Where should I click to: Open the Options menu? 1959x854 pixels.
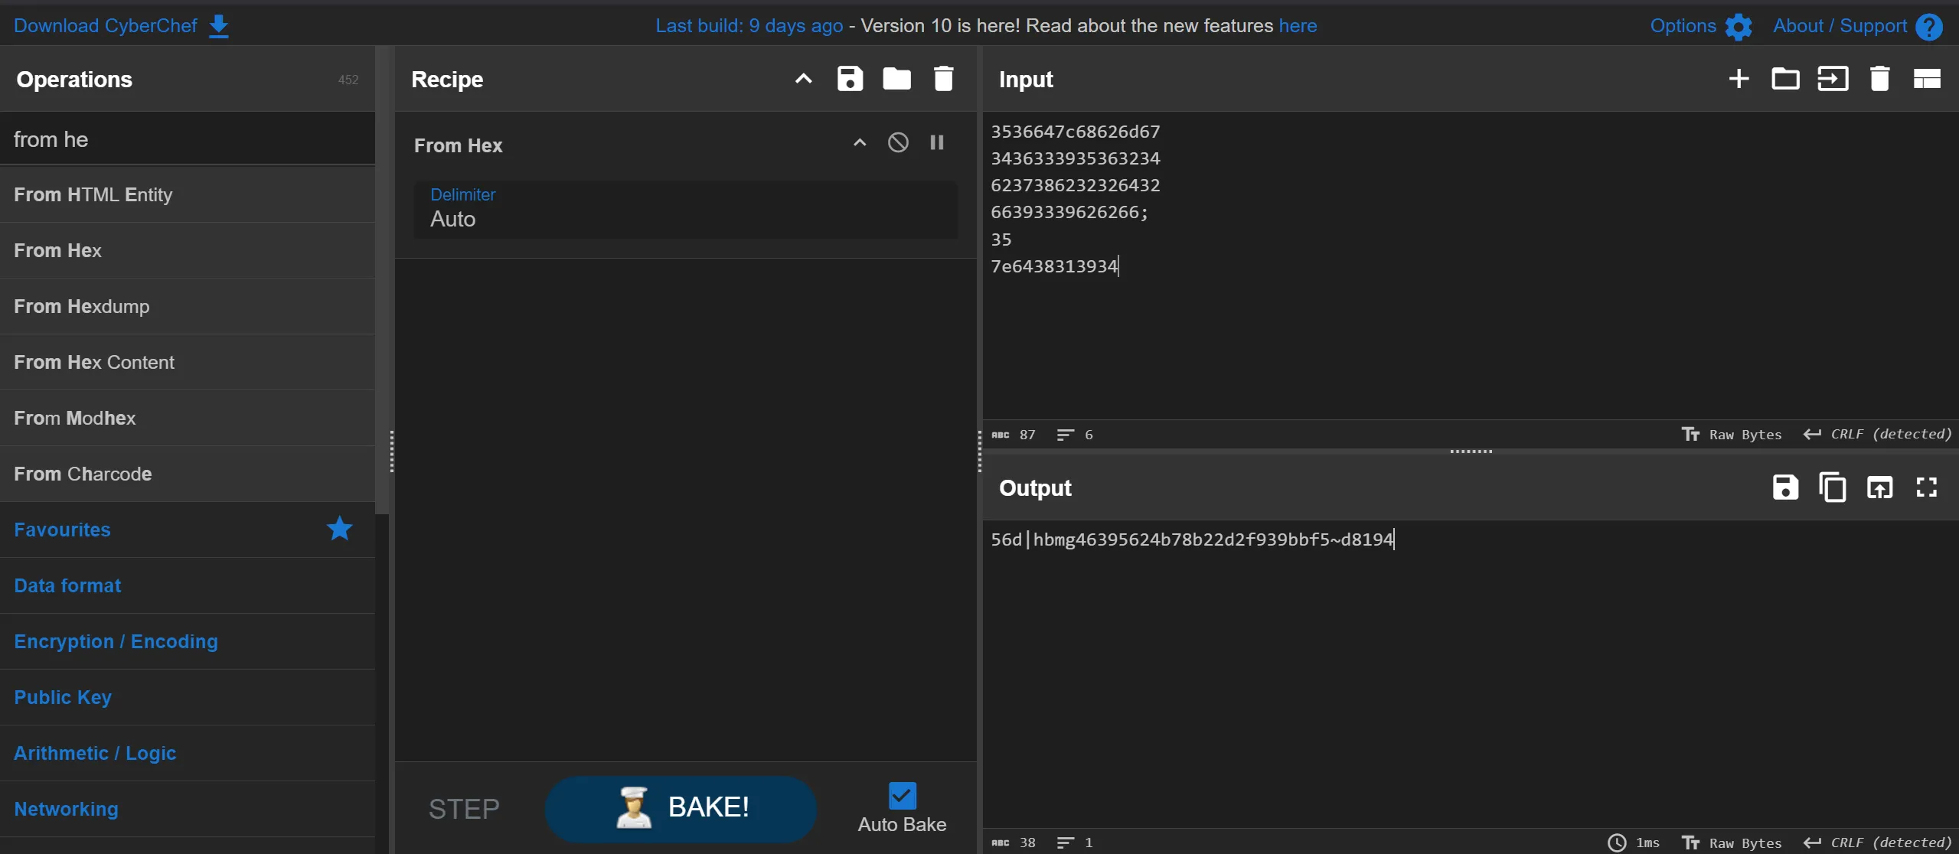point(1700,26)
